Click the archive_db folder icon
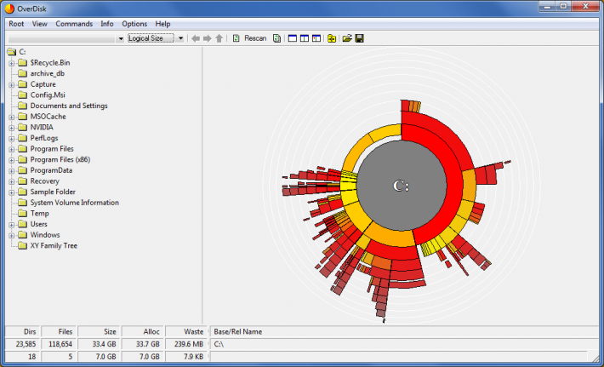 tap(23, 73)
